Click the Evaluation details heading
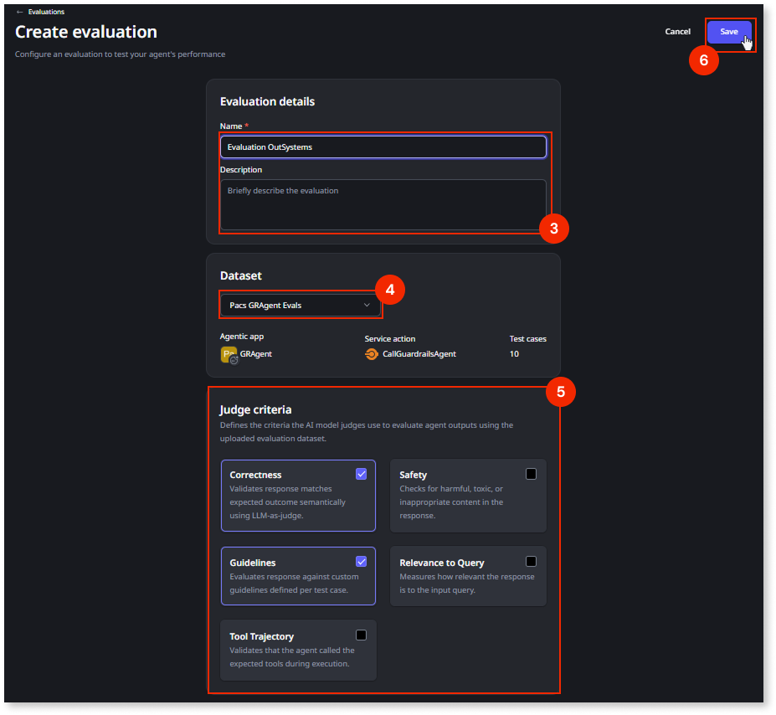The width and height of the screenshot is (776, 715). [x=267, y=101]
